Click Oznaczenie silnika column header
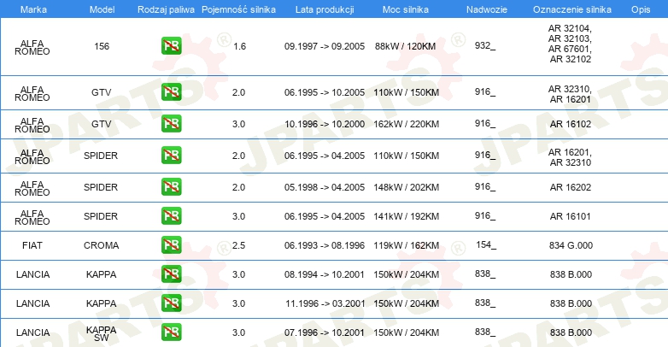Image resolution: width=668 pixels, height=347 pixels. [572, 9]
